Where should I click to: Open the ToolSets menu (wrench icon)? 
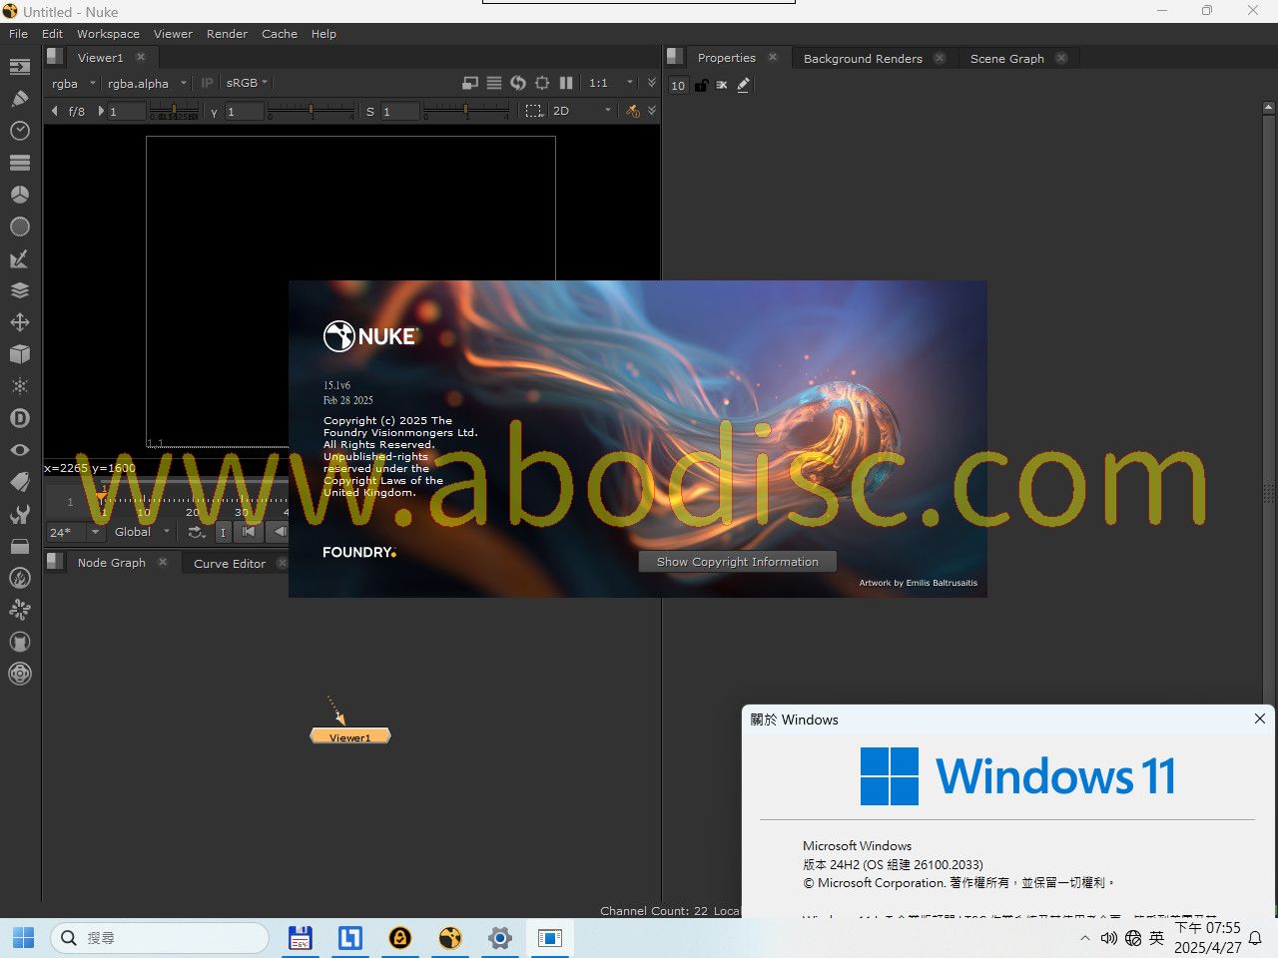(x=20, y=514)
